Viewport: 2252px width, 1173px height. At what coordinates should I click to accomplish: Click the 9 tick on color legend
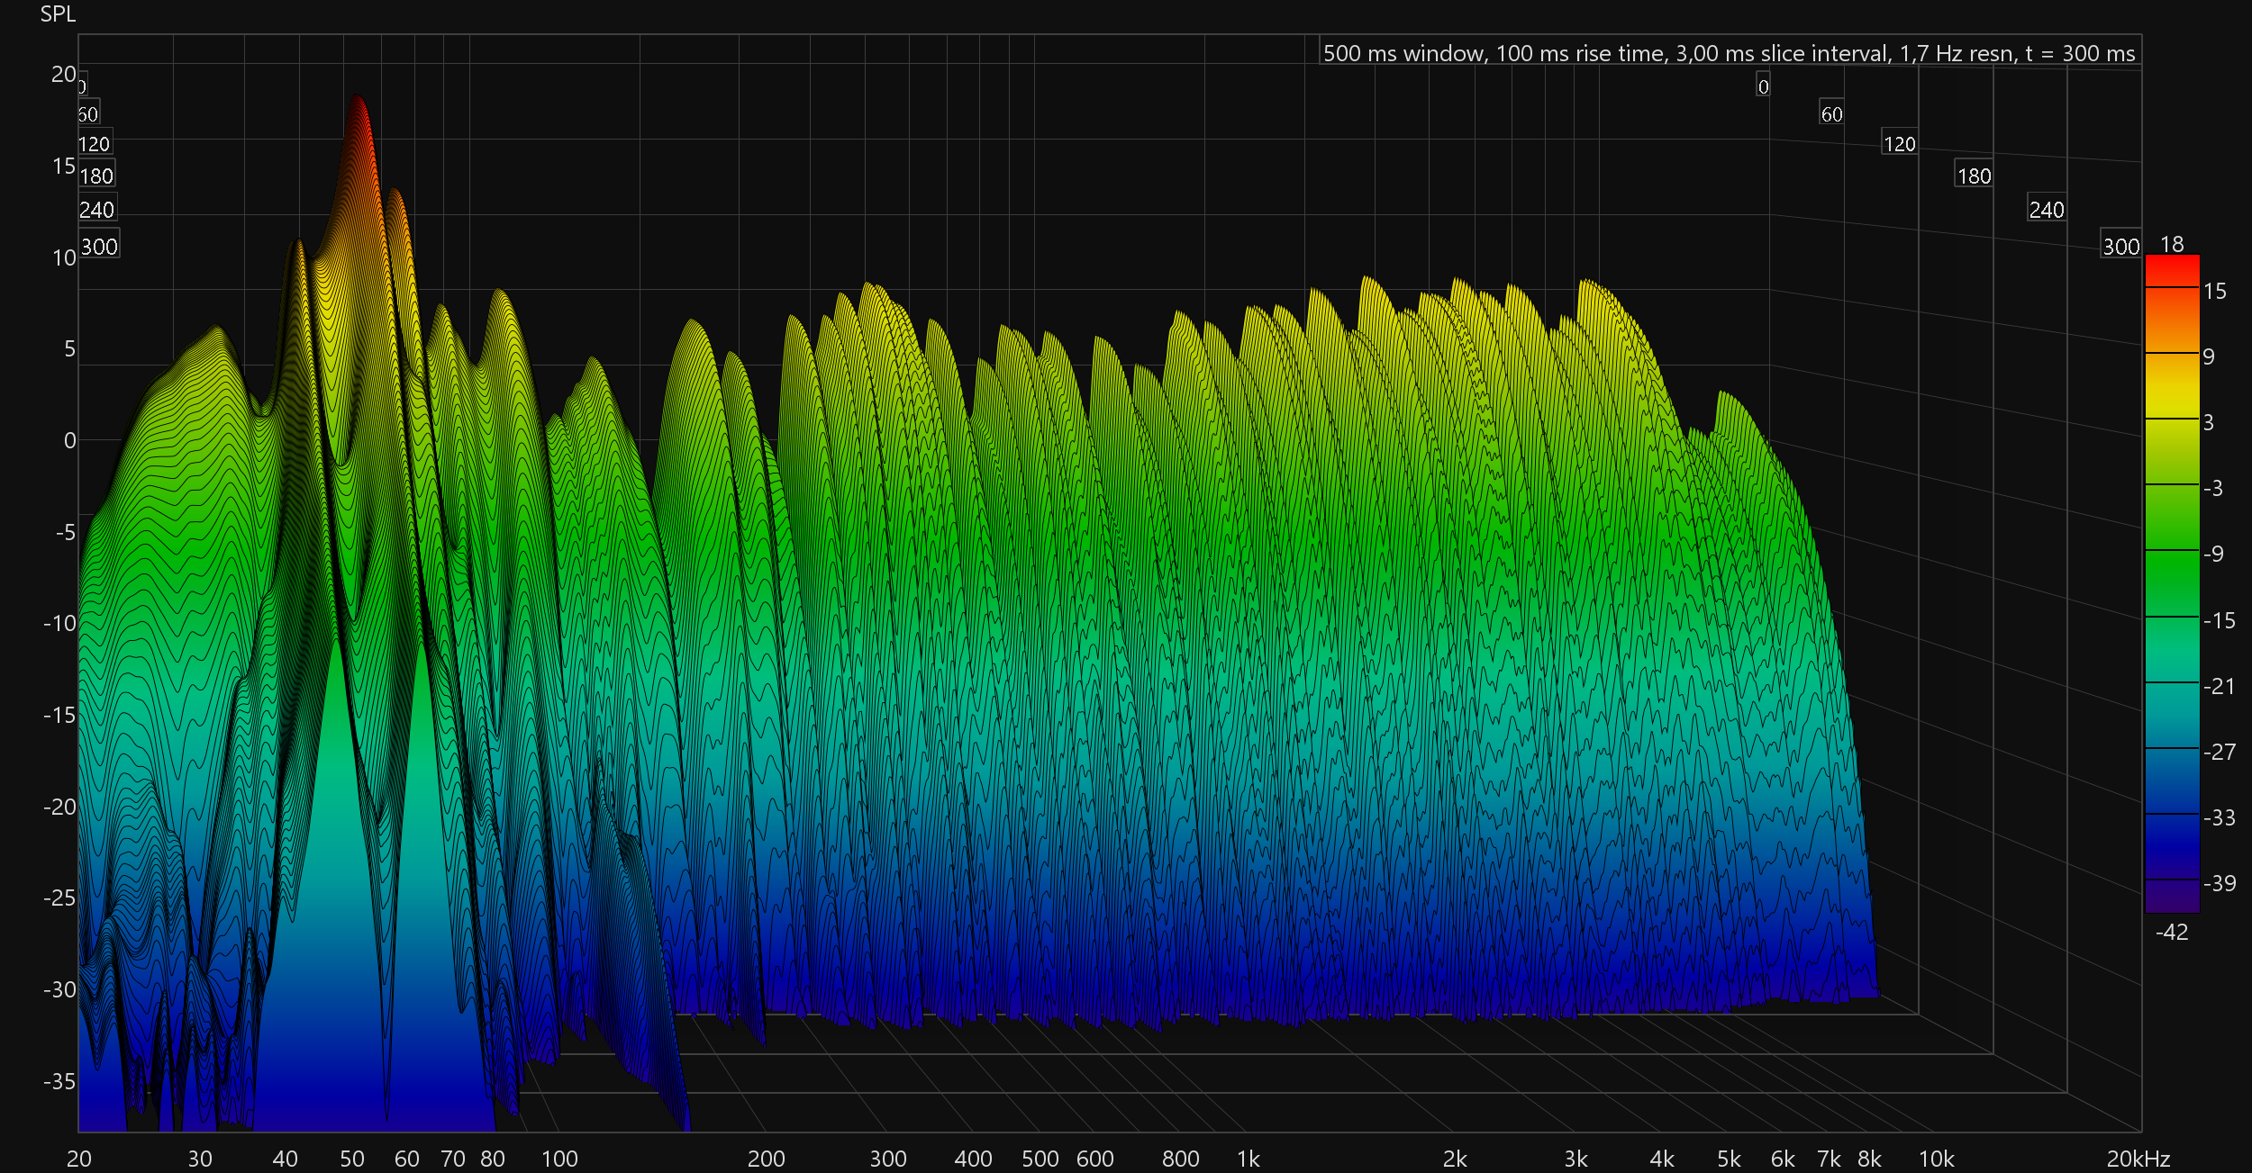click(x=2209, y=356)
